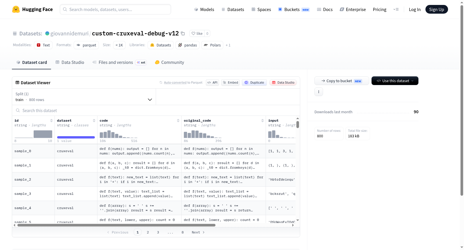Click the giovannidemuri avatar icon
Viewport: 464px width, 250px height.
(x=47, y=33)
